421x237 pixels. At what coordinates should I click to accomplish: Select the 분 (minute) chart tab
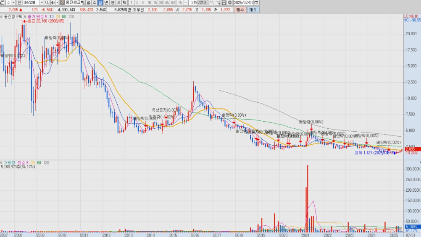113,3
